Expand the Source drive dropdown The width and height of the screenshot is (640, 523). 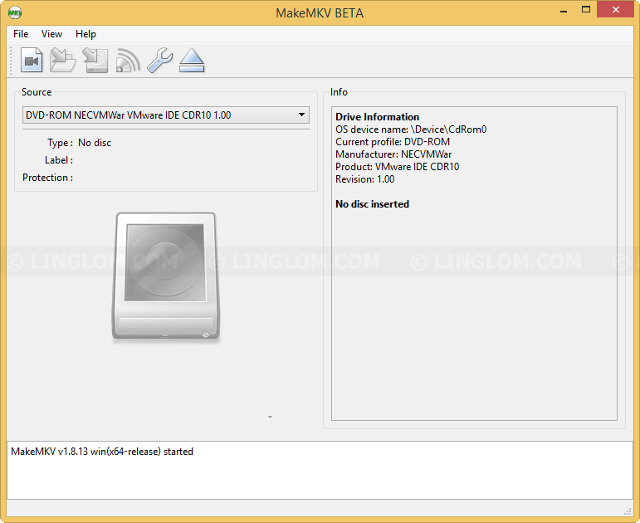coord(166,115)
